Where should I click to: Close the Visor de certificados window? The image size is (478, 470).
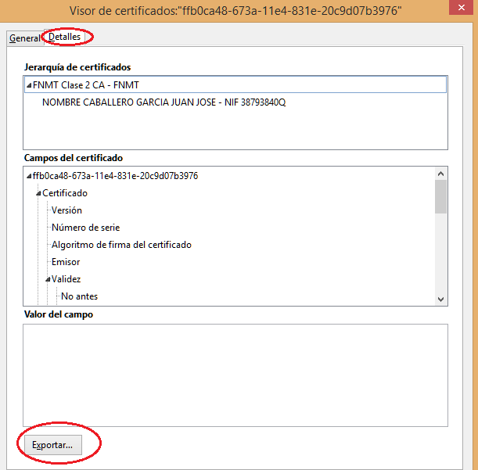coord(461,7)
